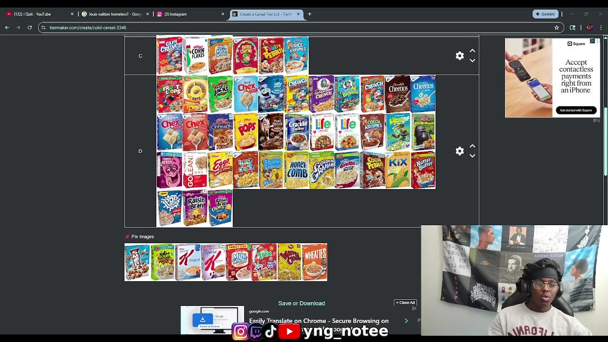Select the GoLean cereal box
Screen dimensions: 608x342
(x=195, y=170)
